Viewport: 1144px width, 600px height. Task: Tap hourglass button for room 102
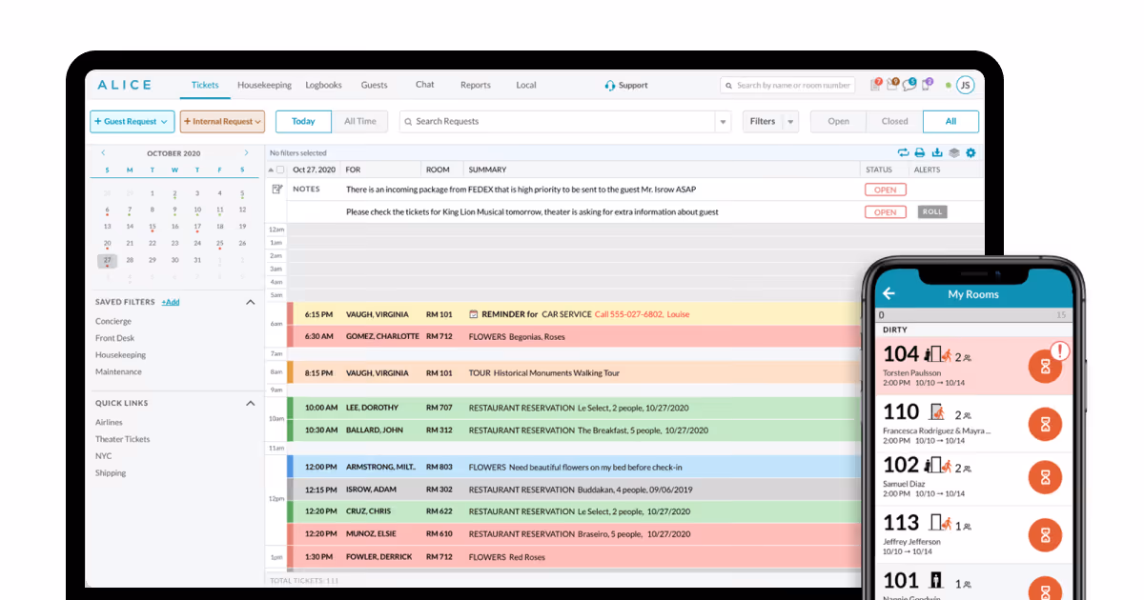click(x=1045, y=477)
